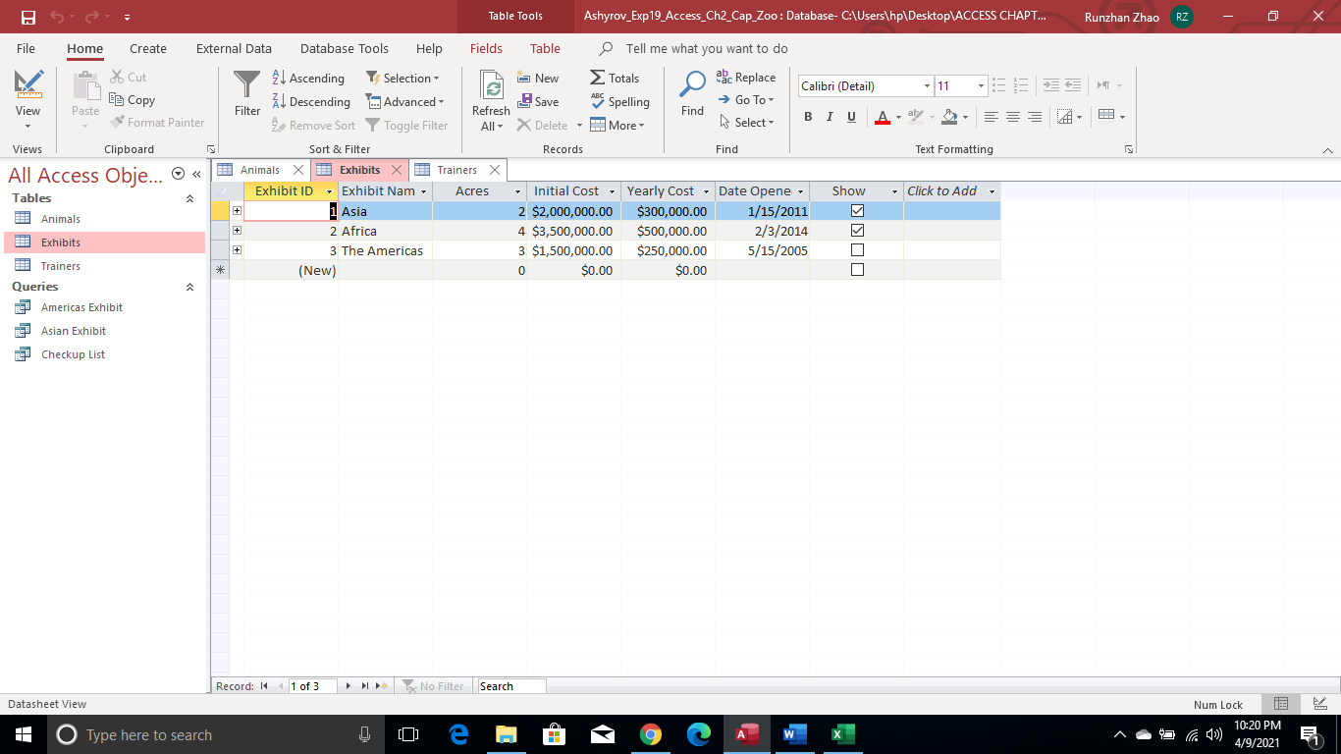Collapse the Queries group
Viewport: 1341px width, 754px height.
(x=189, y=287)
